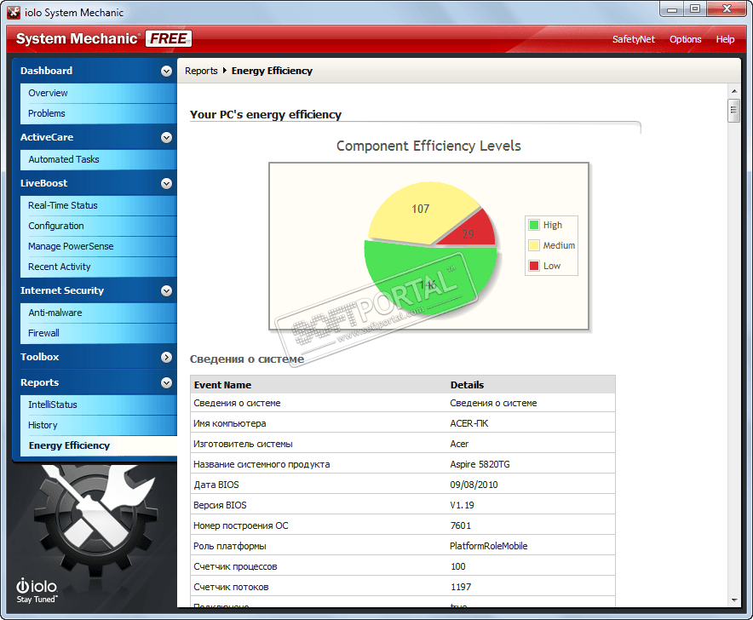Screen dimensions: 753x620
Task: Click the Toolbox section header
Action: (x=39, y=357)
